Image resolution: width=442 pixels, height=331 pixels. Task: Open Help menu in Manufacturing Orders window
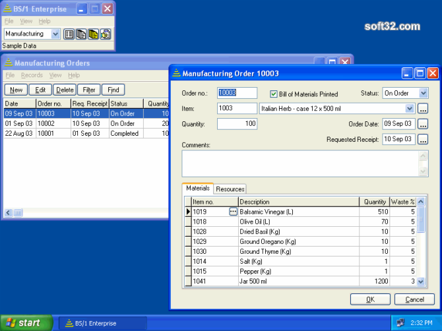coord(74,75)
